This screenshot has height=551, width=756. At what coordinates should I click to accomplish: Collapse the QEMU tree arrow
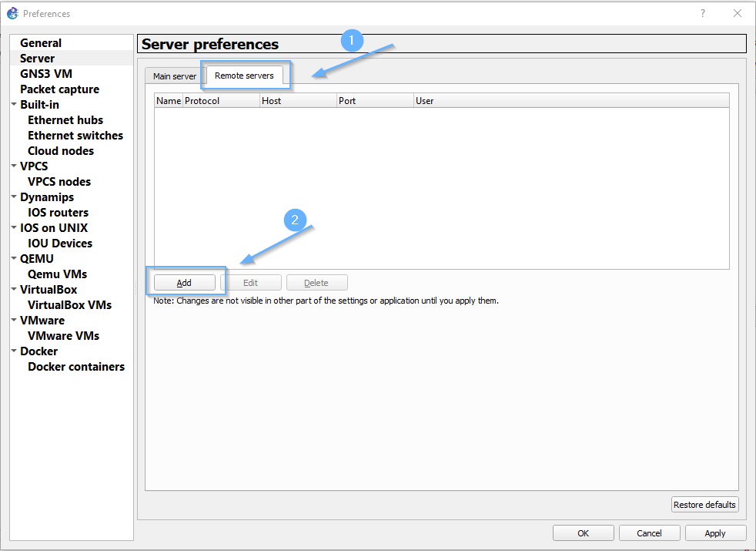tap(14, 258)
